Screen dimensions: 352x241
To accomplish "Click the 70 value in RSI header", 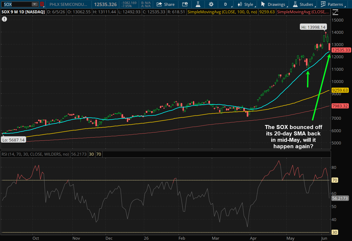I will point(99,154).
